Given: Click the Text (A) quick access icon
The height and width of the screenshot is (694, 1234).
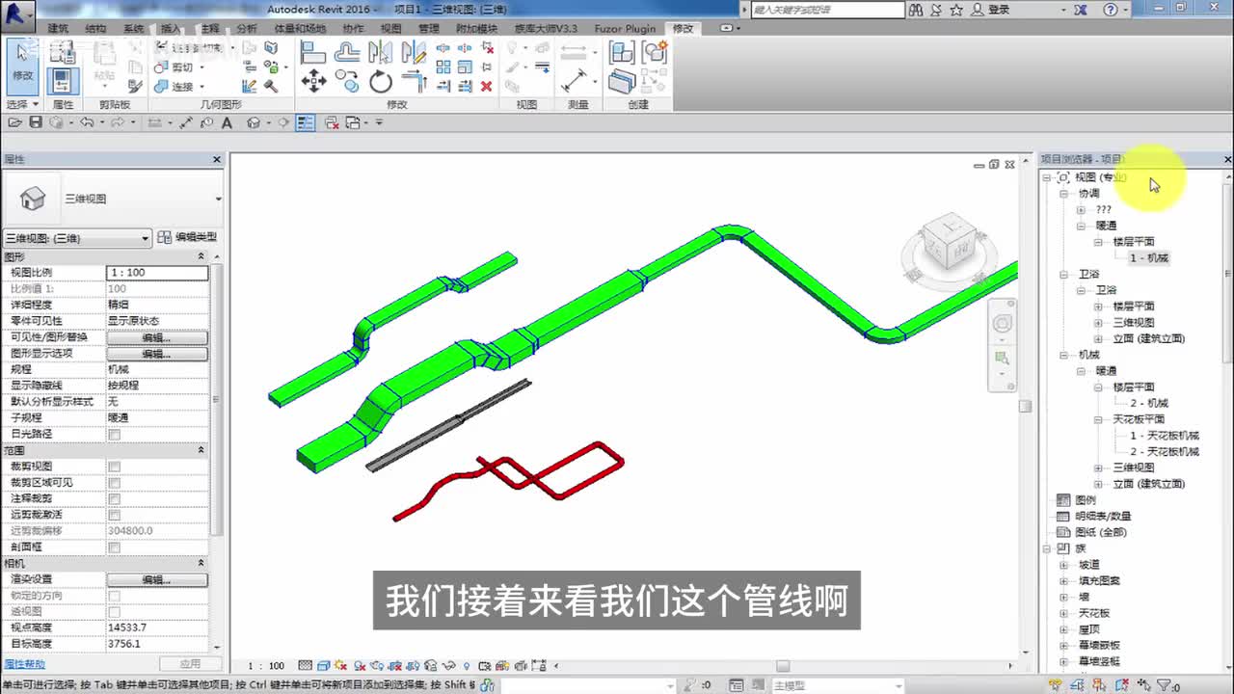Looking at the screenshot, I should (227, 122).
